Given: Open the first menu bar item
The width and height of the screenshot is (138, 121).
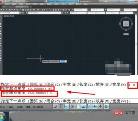Looking at the screenshot, I should (7, 4).
